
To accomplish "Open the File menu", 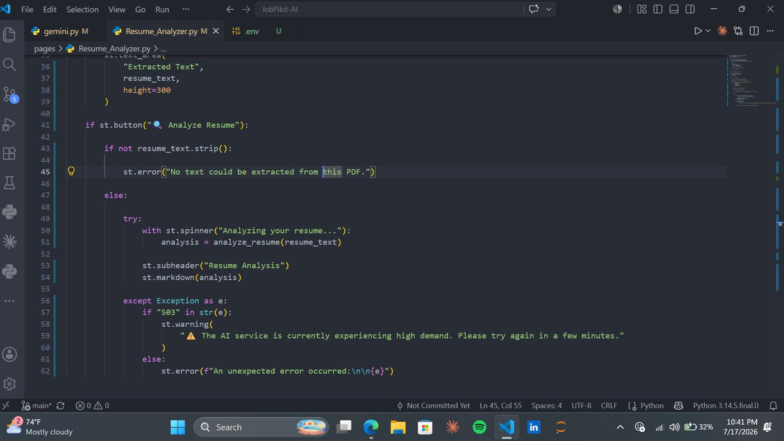I will pos(27,9).
